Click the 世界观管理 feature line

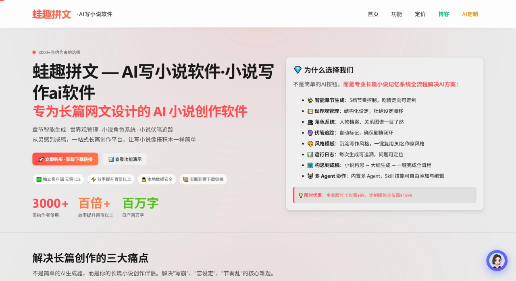(355, 111)
